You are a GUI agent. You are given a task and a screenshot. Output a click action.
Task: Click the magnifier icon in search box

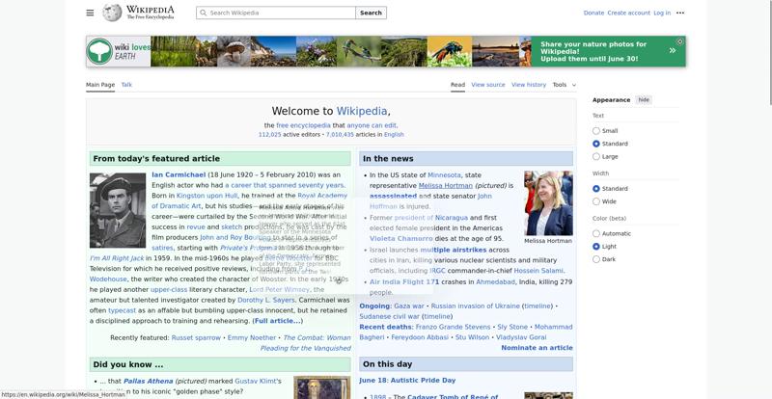[204, 13]
